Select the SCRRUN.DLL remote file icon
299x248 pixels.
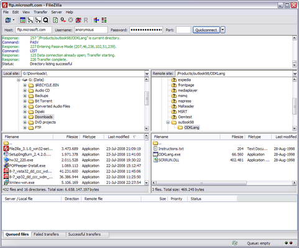tap(155, 160)
